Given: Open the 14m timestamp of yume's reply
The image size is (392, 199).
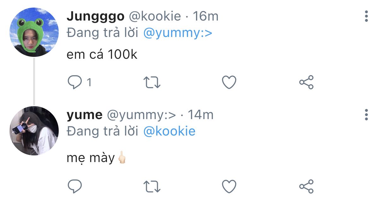Looking at the screenshot, I should tap(201, 115).
